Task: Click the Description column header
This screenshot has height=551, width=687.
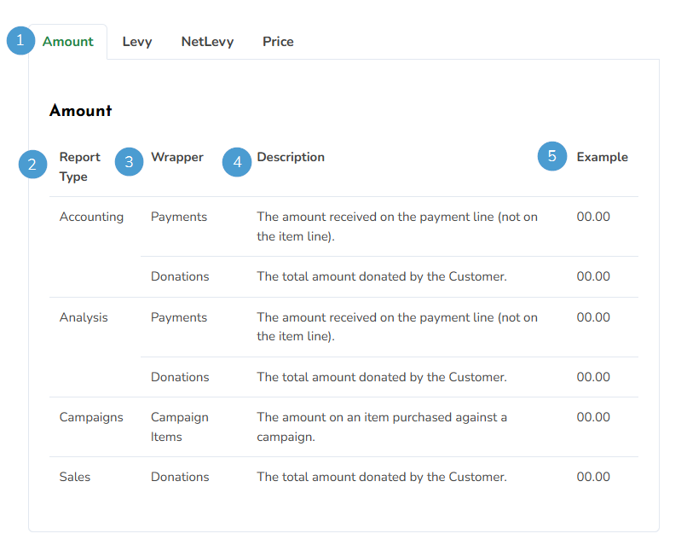Action: pos(291,157)
